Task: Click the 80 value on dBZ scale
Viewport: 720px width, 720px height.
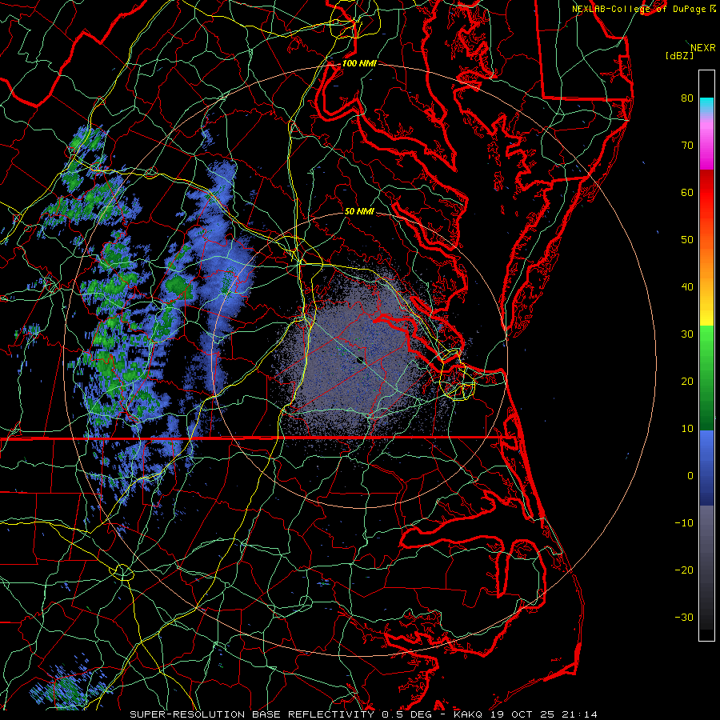Action: tap(687, 98)
